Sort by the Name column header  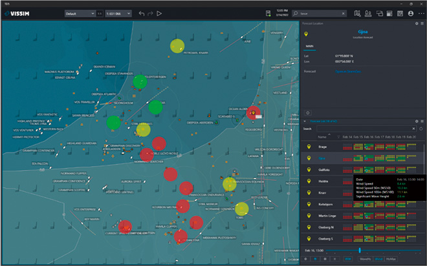point(322,137)
